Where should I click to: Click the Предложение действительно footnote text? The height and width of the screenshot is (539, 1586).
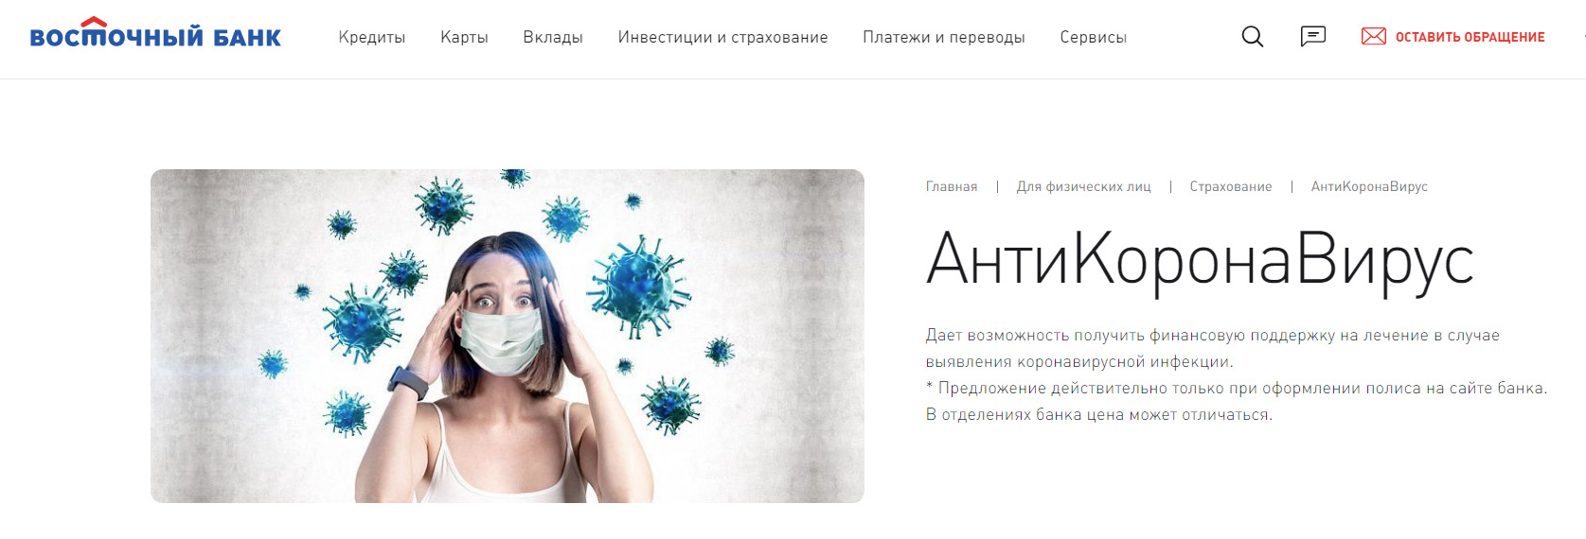1236,401
